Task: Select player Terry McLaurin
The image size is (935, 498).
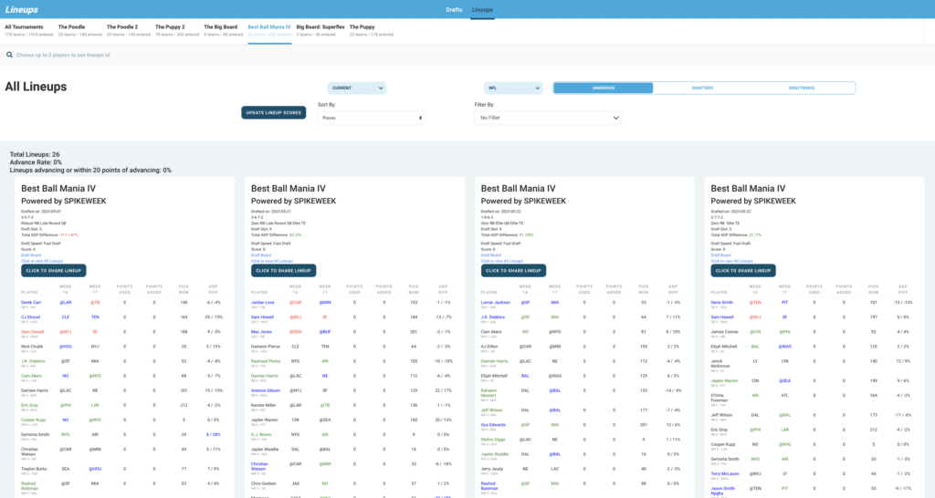Action: (725, 474)
